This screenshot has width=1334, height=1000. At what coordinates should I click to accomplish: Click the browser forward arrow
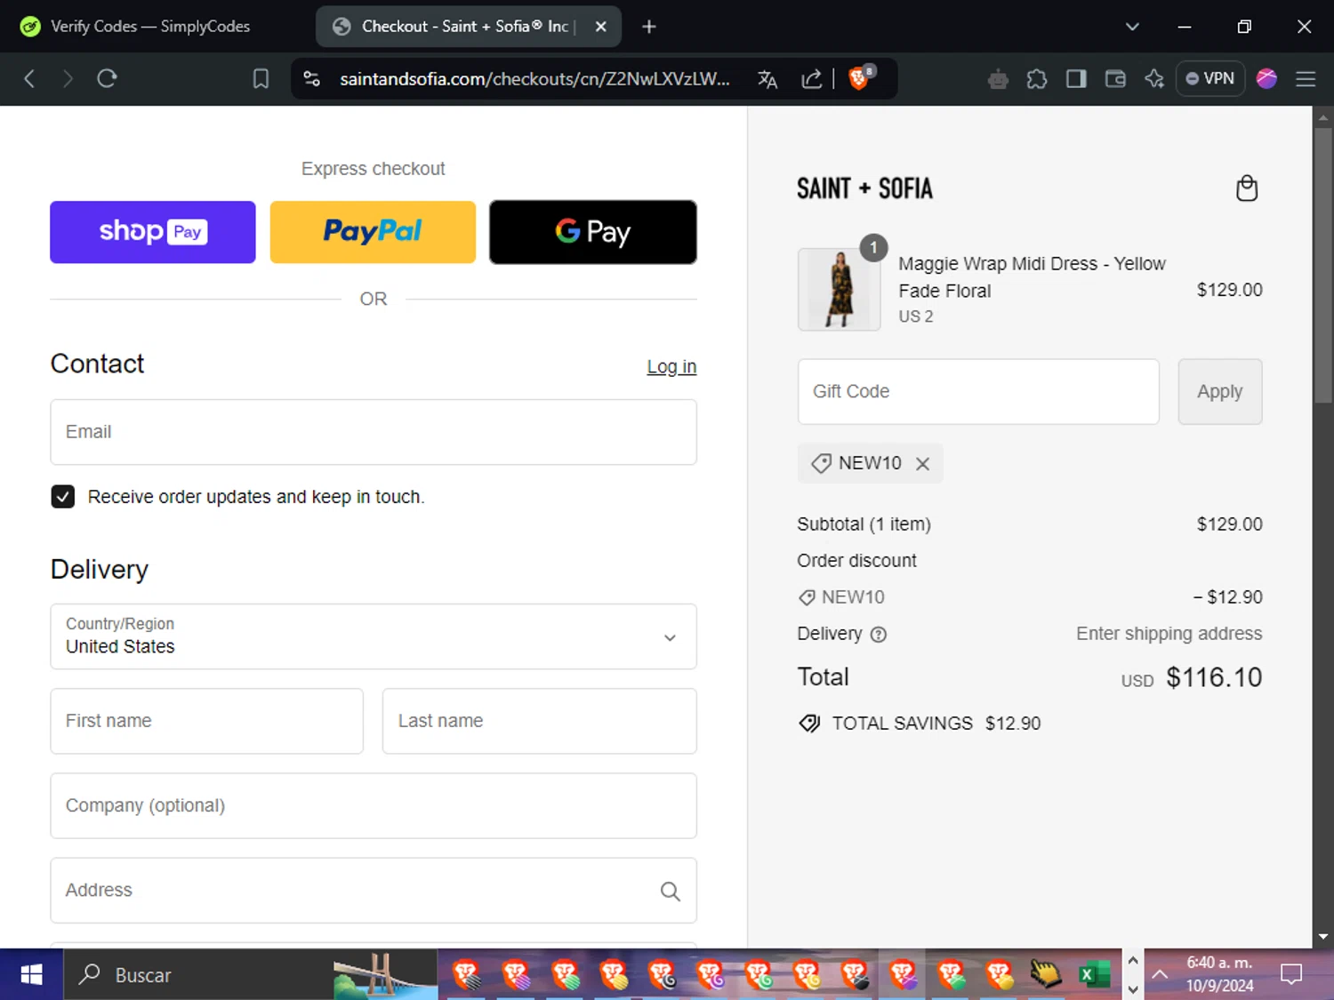[x=68, y=79]
